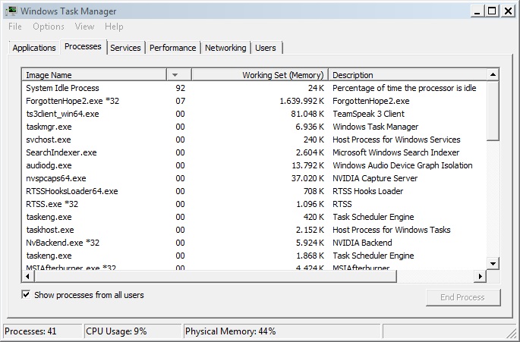Toggle Show processes from all users checkbox
This screenshot has height=342, width=520.
[27, 295]
